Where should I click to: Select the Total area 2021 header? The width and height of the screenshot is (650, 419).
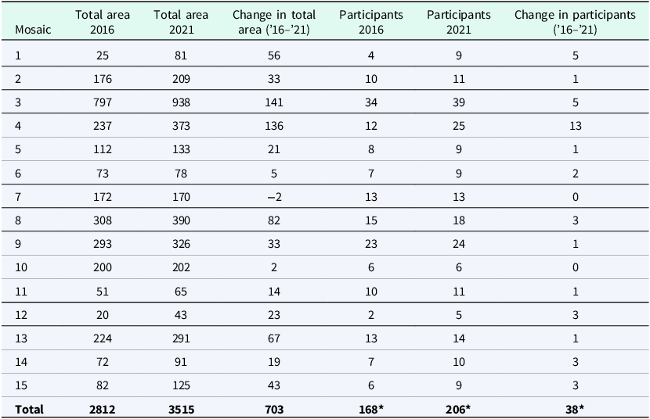point(181,22)
